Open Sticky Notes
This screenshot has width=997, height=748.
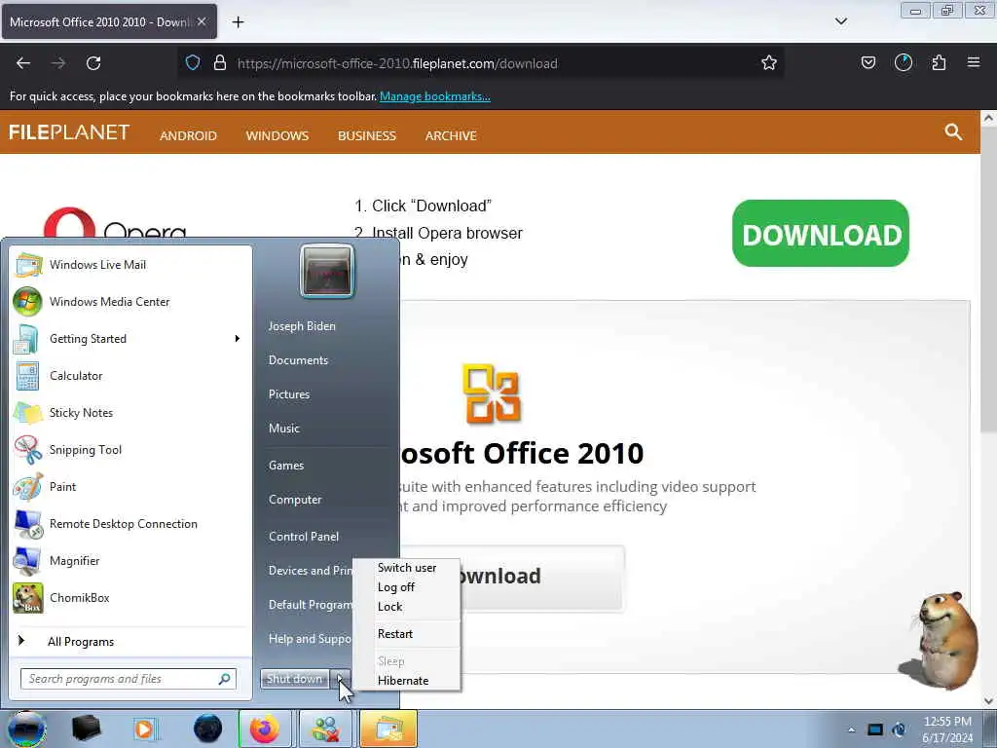pos(130,413)
